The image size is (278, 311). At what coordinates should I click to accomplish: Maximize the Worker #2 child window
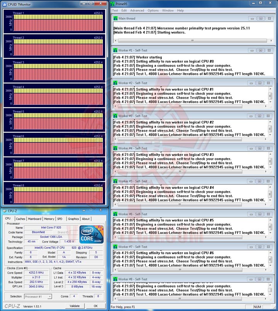pyautogui.click(x=259, y=83)
